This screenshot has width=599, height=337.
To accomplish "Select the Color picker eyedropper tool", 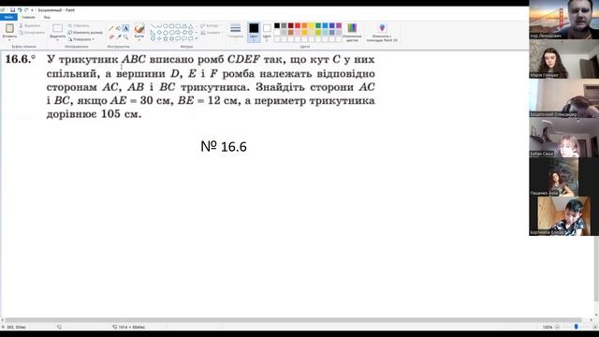I will 119,37.
